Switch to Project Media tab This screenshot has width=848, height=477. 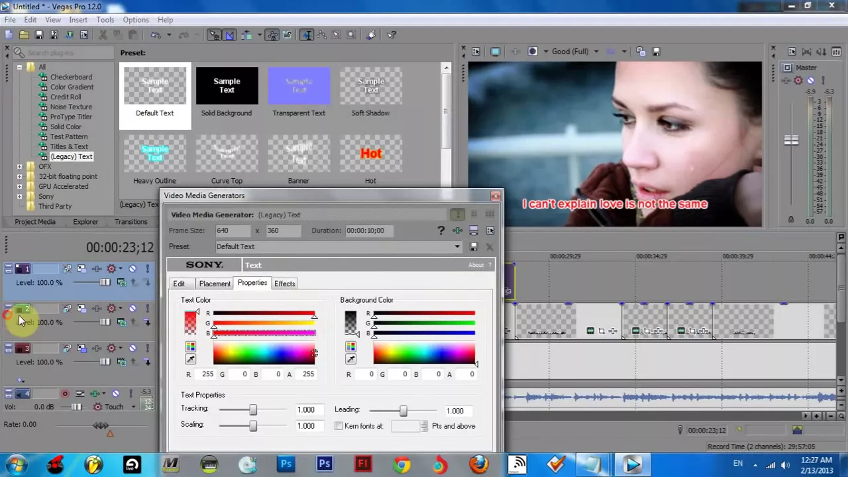(x=35, y=222)
